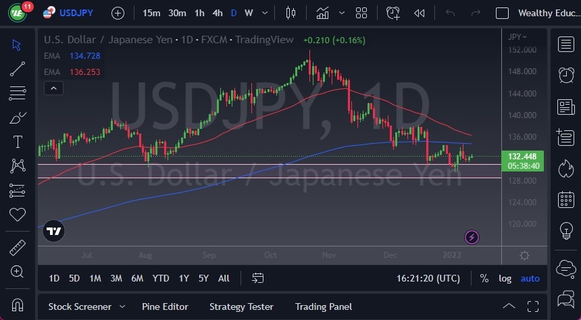The height and width of the screenshot is (320, 581).
Task: Select the YTD date range
Action: click(x=160, y=278)
